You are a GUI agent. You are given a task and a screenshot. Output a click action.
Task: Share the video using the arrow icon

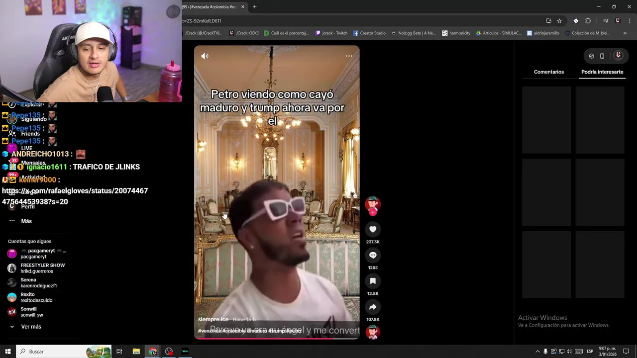(x=373, y=307)
